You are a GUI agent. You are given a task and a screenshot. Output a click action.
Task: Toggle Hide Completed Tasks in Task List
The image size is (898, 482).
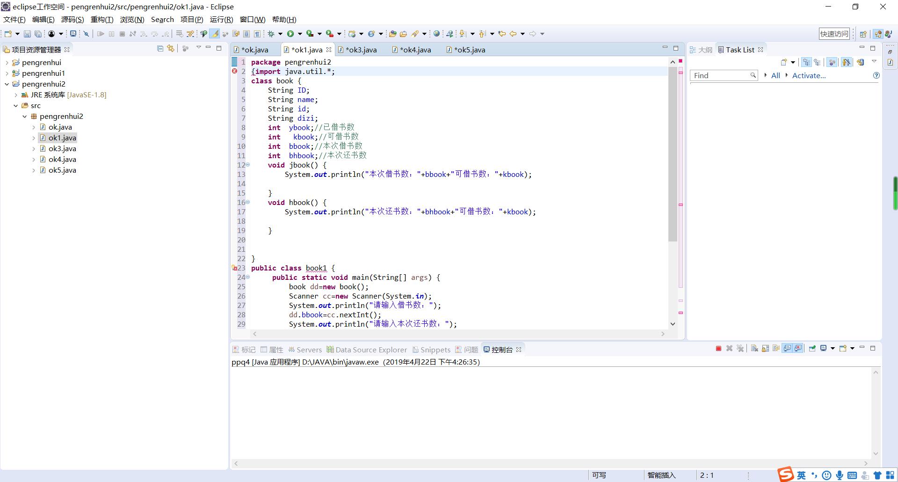[846, 62]
